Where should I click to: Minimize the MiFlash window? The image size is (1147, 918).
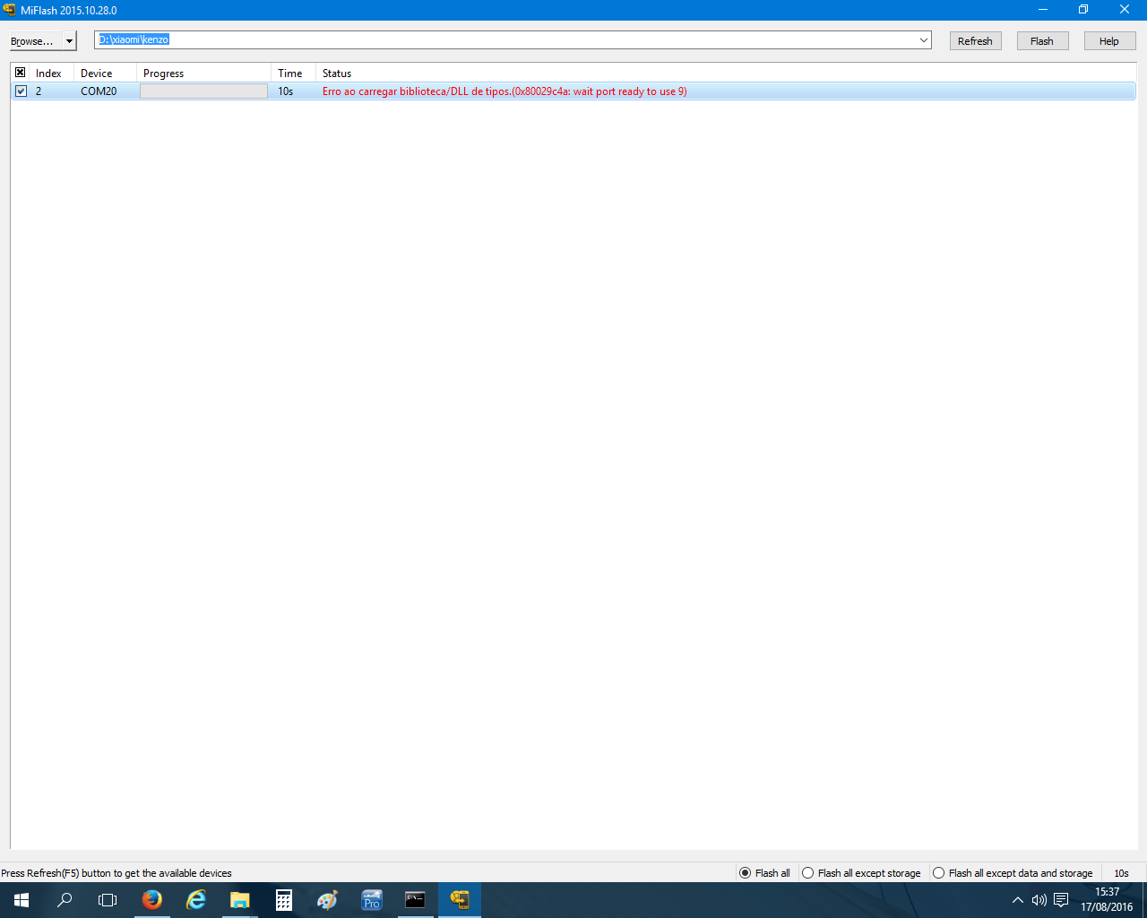coord(1043,10)
